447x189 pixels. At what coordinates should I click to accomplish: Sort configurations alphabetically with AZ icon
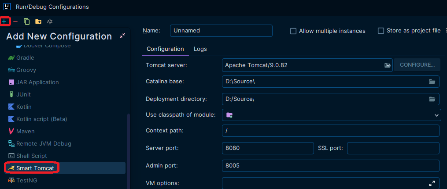click(50, 21)
